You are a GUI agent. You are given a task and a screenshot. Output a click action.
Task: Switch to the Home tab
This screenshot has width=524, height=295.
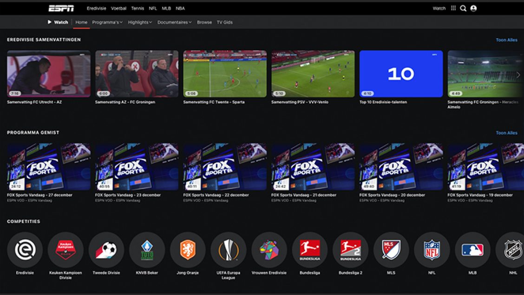[82, 22]
